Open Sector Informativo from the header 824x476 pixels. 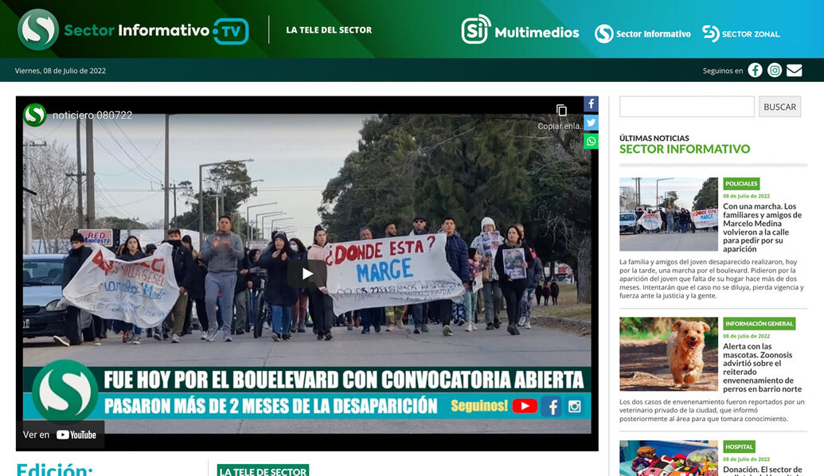[x=602, y=33]
